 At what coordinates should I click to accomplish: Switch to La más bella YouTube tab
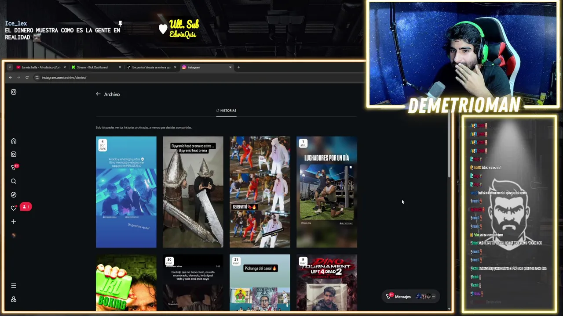click(40, 67)
